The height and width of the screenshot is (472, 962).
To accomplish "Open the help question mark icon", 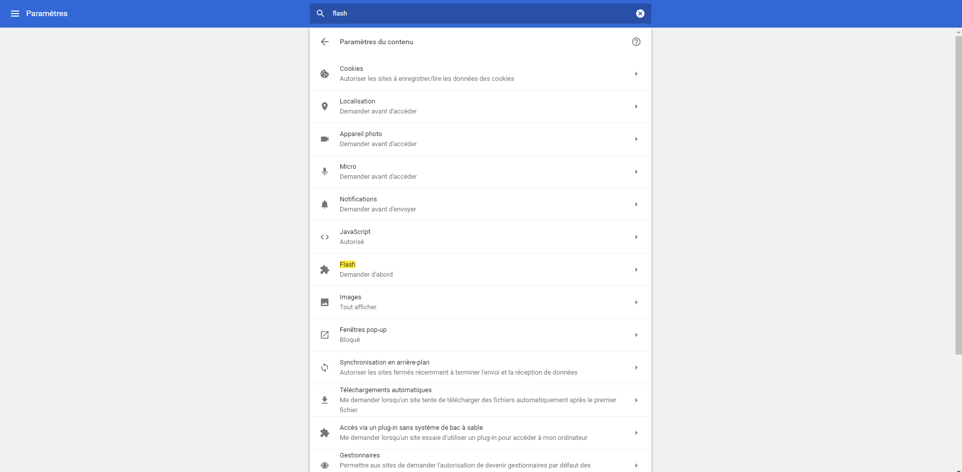I will point(636,42).
